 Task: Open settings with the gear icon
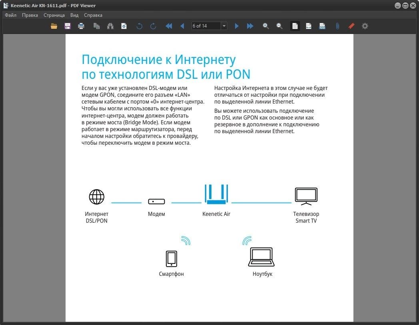(365, 26)
